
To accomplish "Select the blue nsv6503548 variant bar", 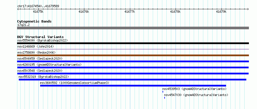I will point(133,74).
